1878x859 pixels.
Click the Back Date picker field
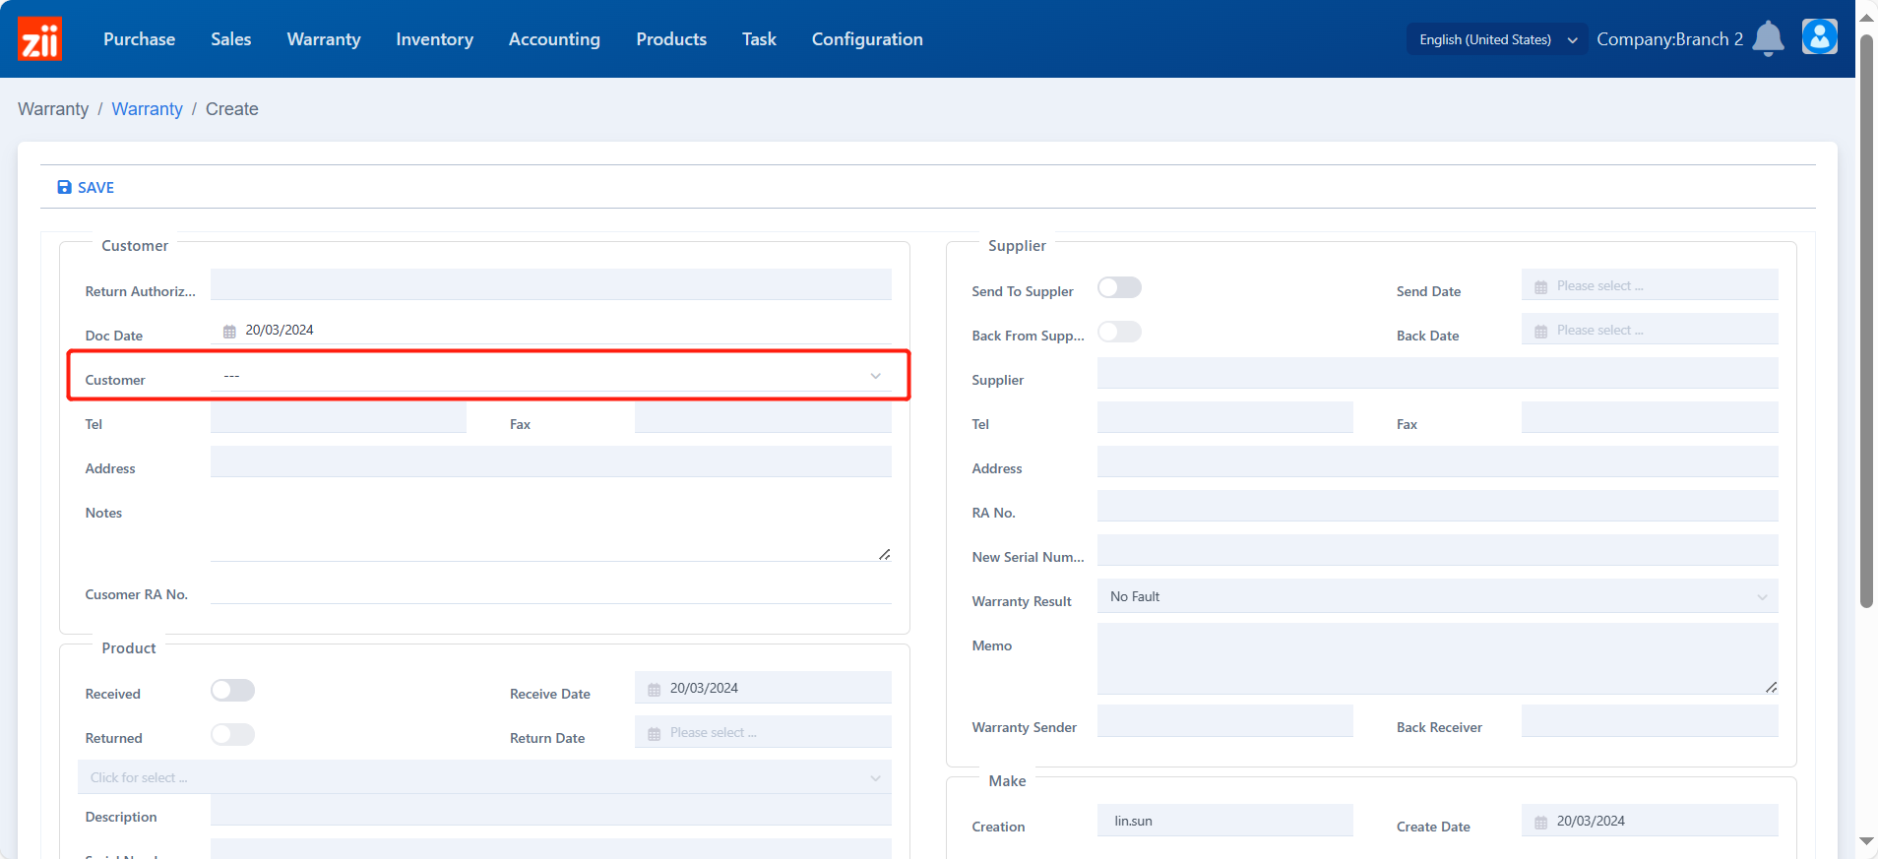click(x=1650, y=329)
